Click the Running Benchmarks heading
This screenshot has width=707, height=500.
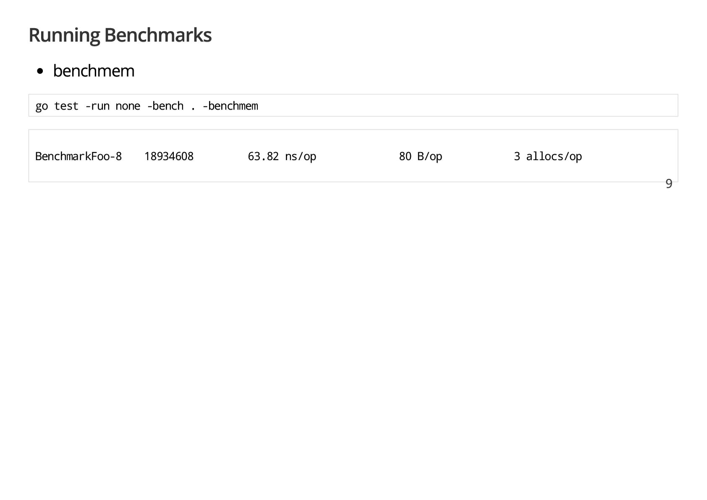[x=120, y=35]
